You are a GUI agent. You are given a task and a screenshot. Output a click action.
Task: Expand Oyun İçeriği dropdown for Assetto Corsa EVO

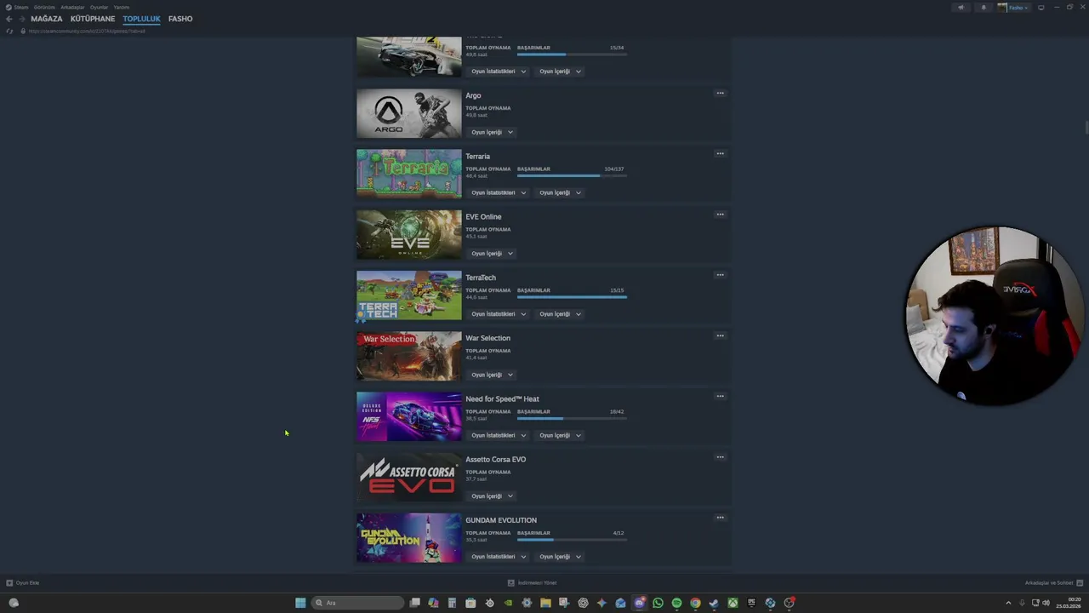[x=493, y=496]
